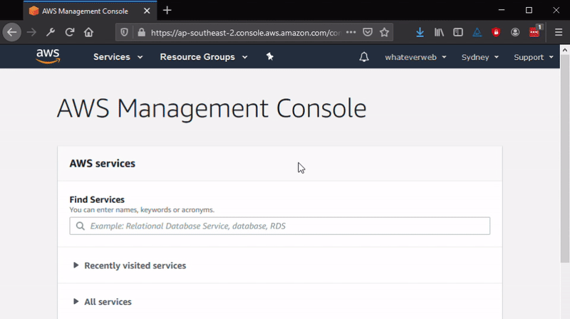Open the Resource Groups dropdown
The image size is (570, 319).
point(204,57)
